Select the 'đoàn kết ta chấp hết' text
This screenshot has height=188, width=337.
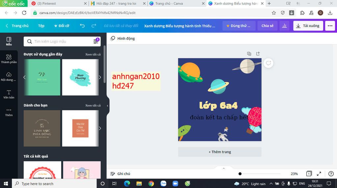(x=219, y=117)
